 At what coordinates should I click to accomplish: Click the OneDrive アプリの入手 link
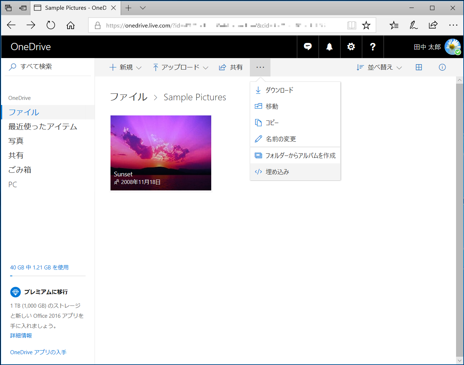point(38,352)
